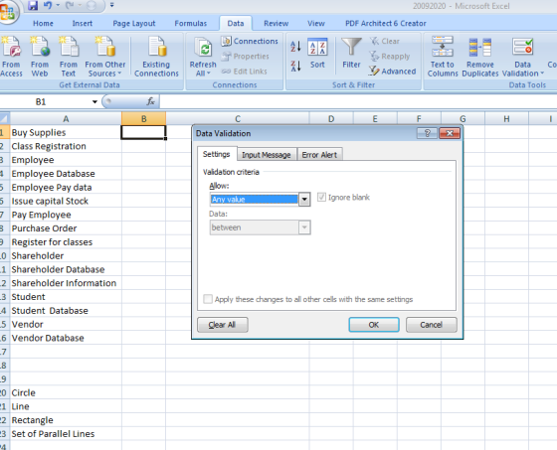Select cell containing Shareholder Information
This screenshot has width=557, height=450.
pos(66,283)
